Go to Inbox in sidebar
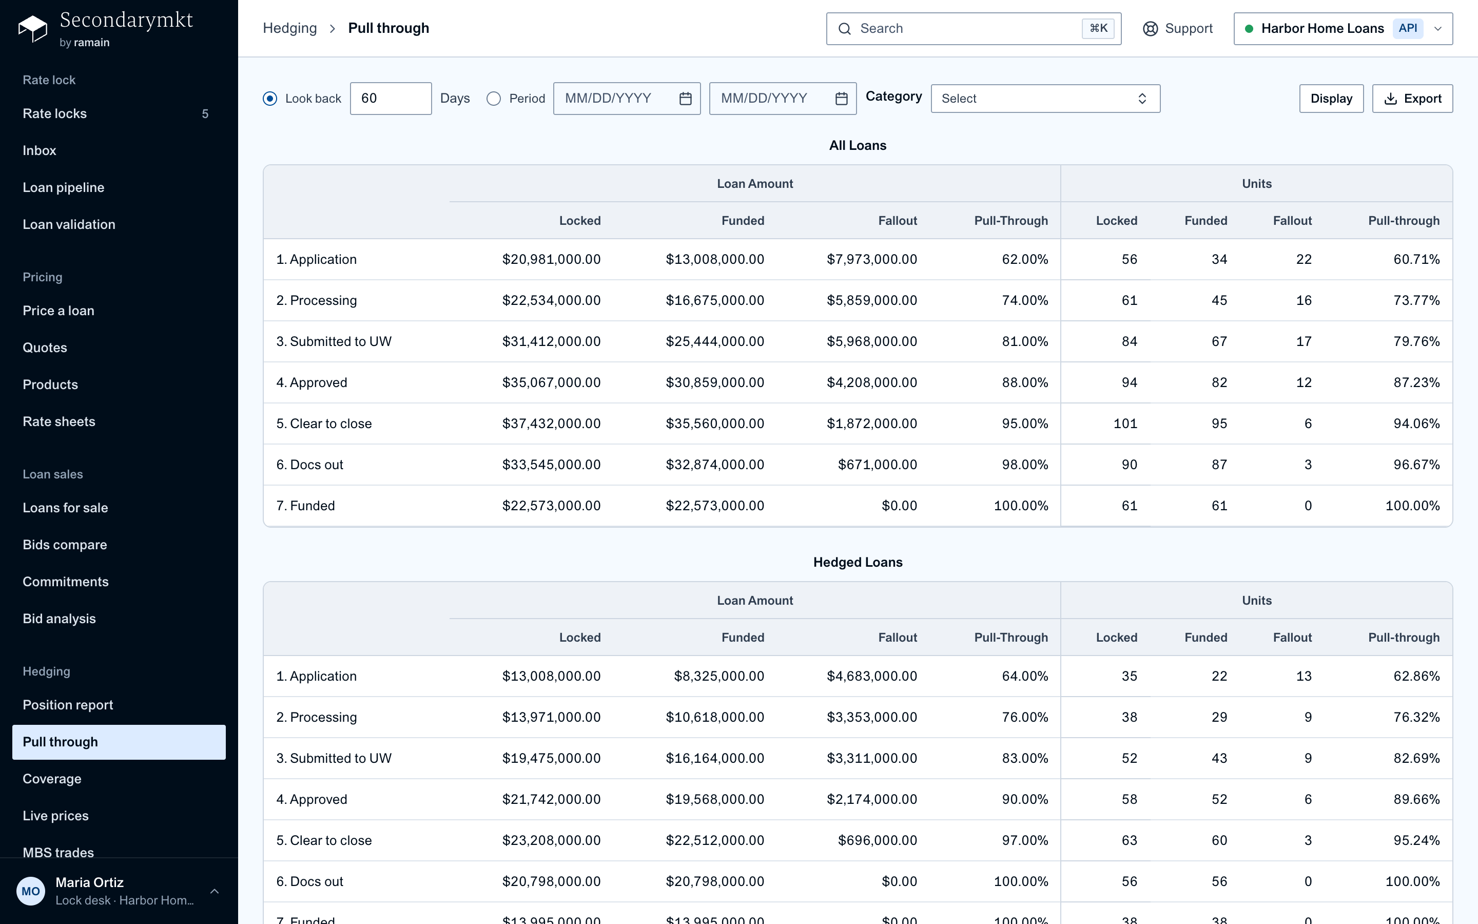Image resolution: width=1478 pixels, height=924 pixels. [x=119, y=150]
